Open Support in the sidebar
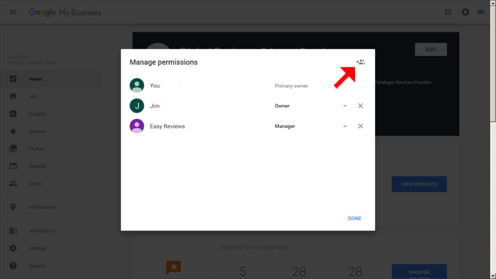The width and height of the screenshot is (496, 279). click(51, 266)
